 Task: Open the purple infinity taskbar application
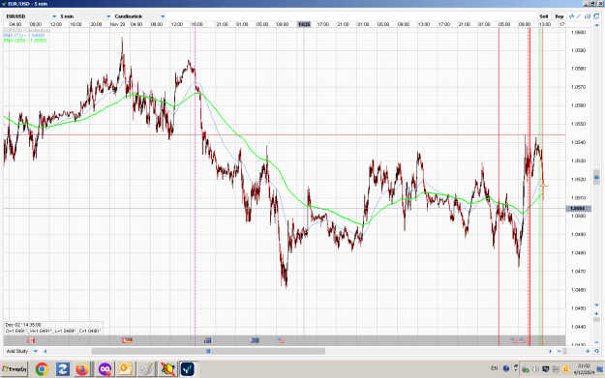105,369
